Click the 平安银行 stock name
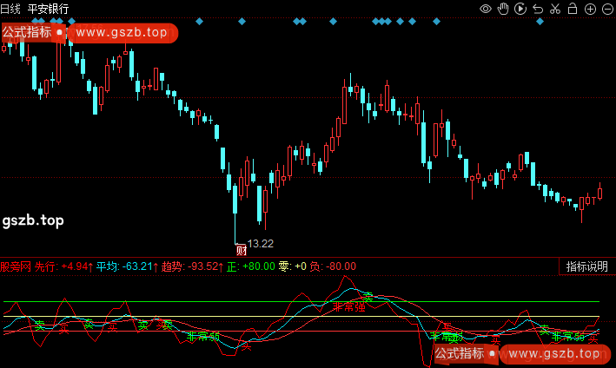 point(49,9)
